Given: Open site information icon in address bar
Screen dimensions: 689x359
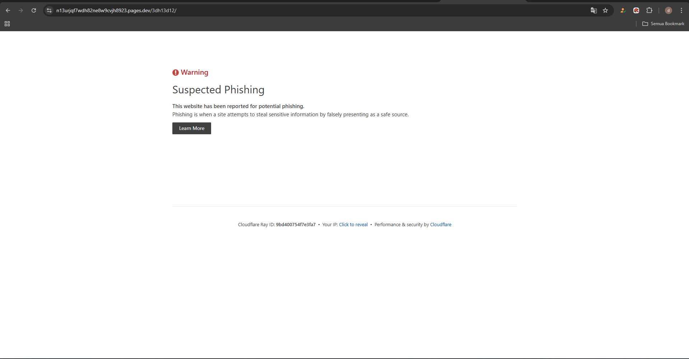Looking at the screenshot, I should tap(49, 10).
